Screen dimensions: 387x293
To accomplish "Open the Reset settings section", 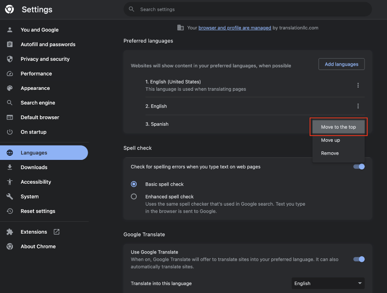I will tap(38, 211).
